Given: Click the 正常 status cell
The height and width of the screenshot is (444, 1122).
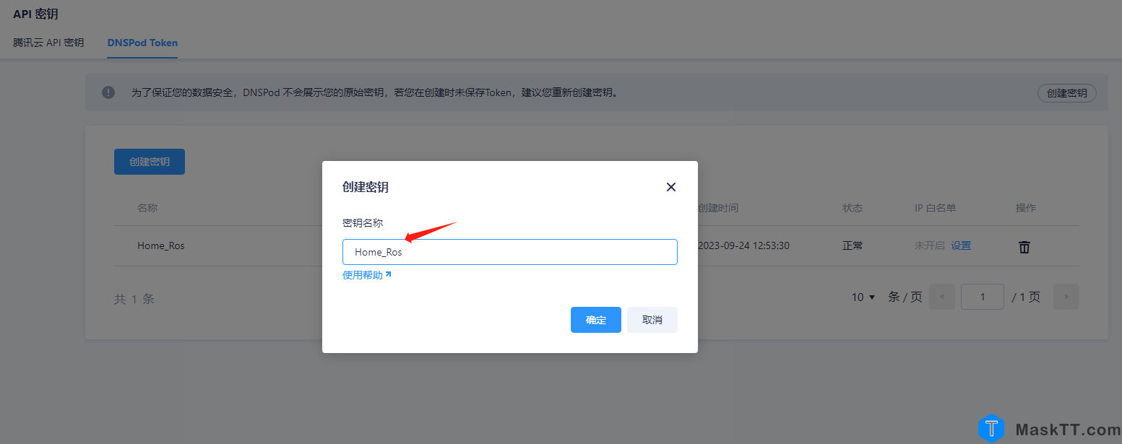Looking at the screenshot, I should pos(853,245).
